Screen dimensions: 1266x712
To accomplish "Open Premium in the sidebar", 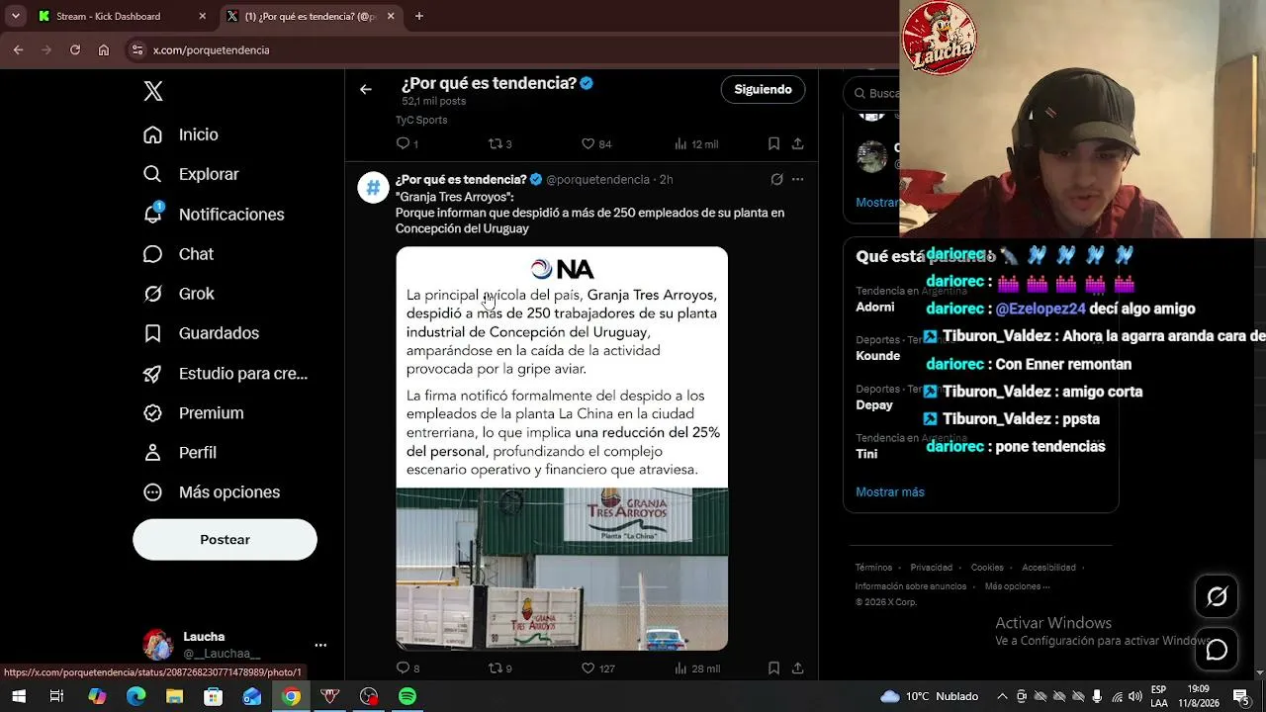I will click(194, 412).
